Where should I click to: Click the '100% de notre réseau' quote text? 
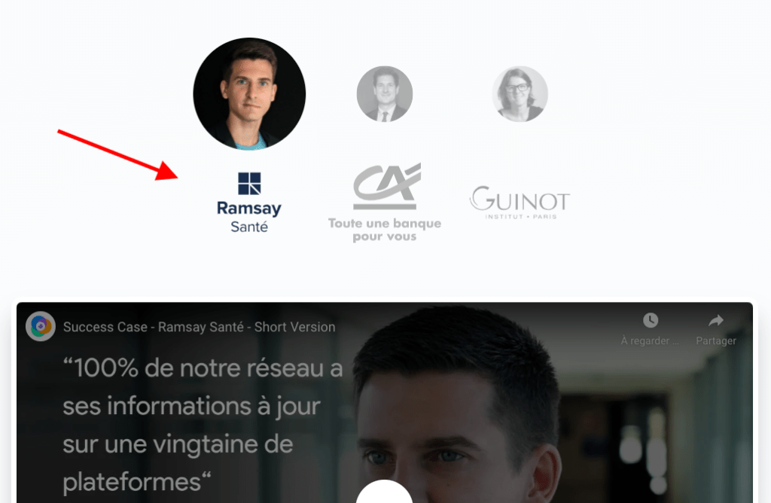203,368
